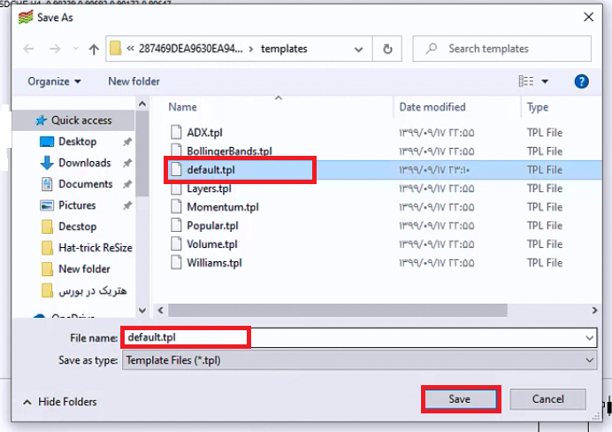612x432 pixels.
Task: Select Quick access in navigation pane
Action: click(73, 120)
